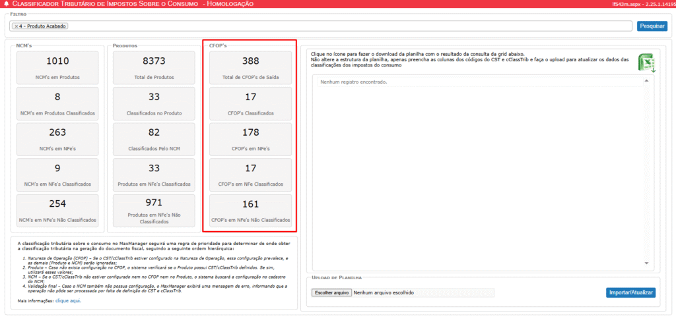Select the 161 CFOP's em NFe's Não Classificados card
Viewport: 676px width, 326px height.
[250, 210]
